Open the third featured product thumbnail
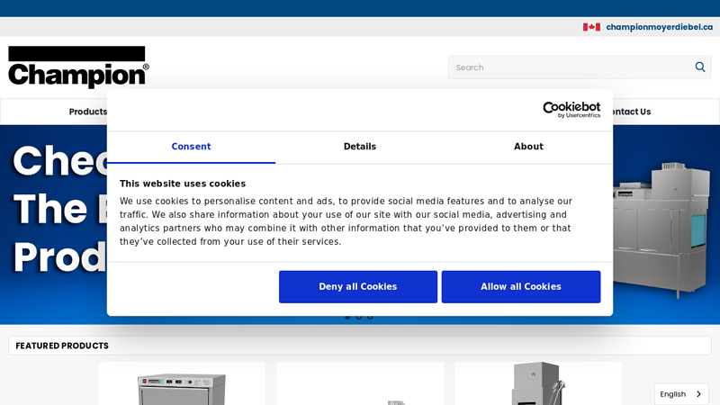This screenshot has width=720, height=405. point(538,384)
